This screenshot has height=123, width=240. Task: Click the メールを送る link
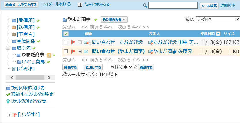coord(60,4)
